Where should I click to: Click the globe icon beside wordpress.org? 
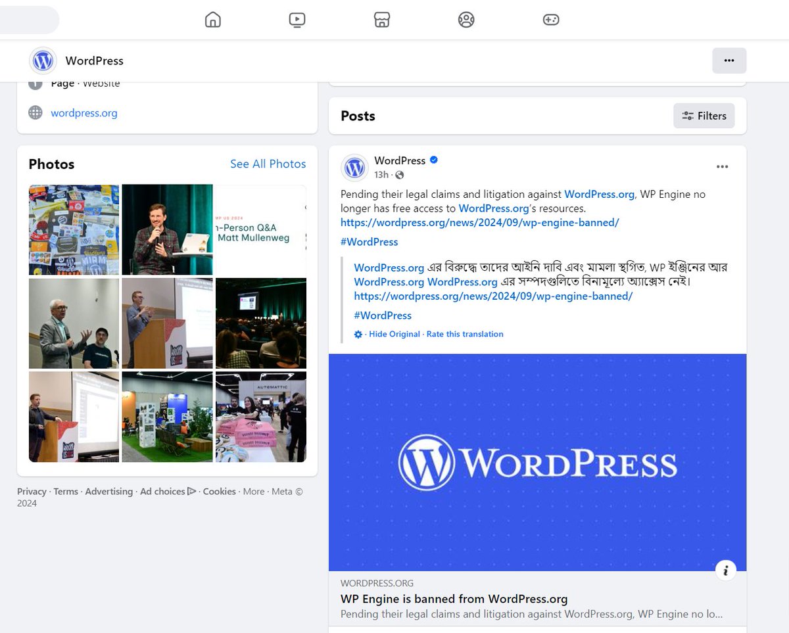click(x=36, y=112)
